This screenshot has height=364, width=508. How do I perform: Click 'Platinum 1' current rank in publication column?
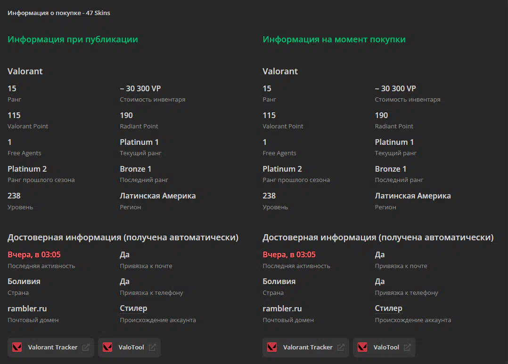coord(139,142)
